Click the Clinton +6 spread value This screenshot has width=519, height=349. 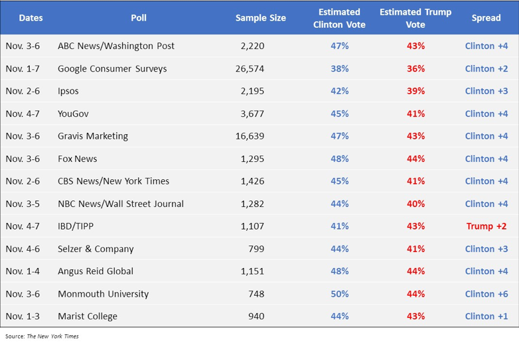tap(486, 294)
